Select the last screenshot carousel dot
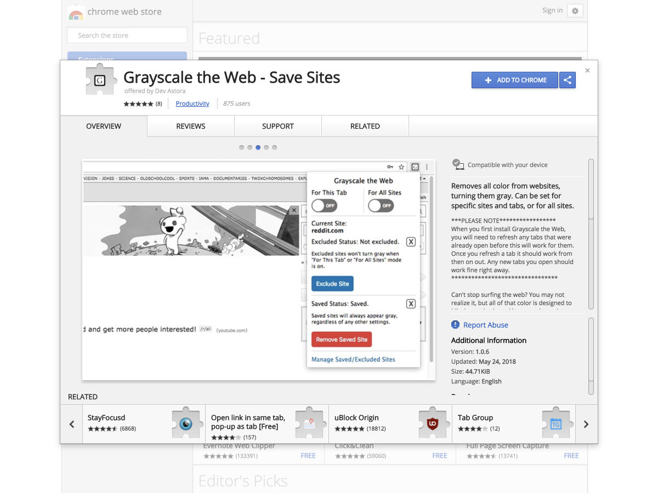The width and height of the screenshot is (658, 493). coord(275,147)
